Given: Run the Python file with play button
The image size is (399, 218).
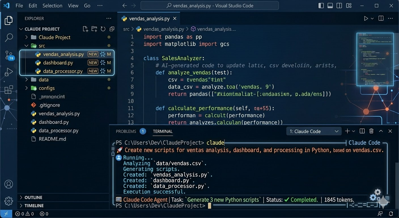Looking at the screenshot, I should (x=366, y=18).
